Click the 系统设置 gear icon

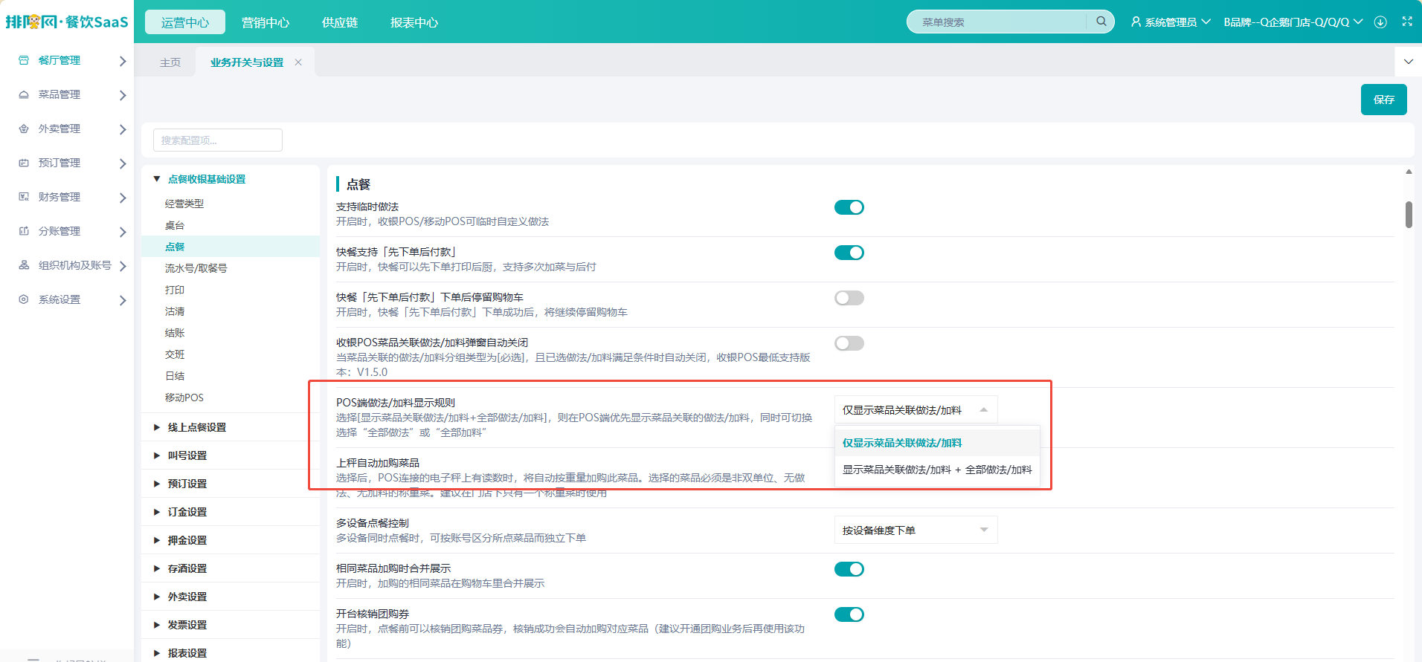[24, 299]
